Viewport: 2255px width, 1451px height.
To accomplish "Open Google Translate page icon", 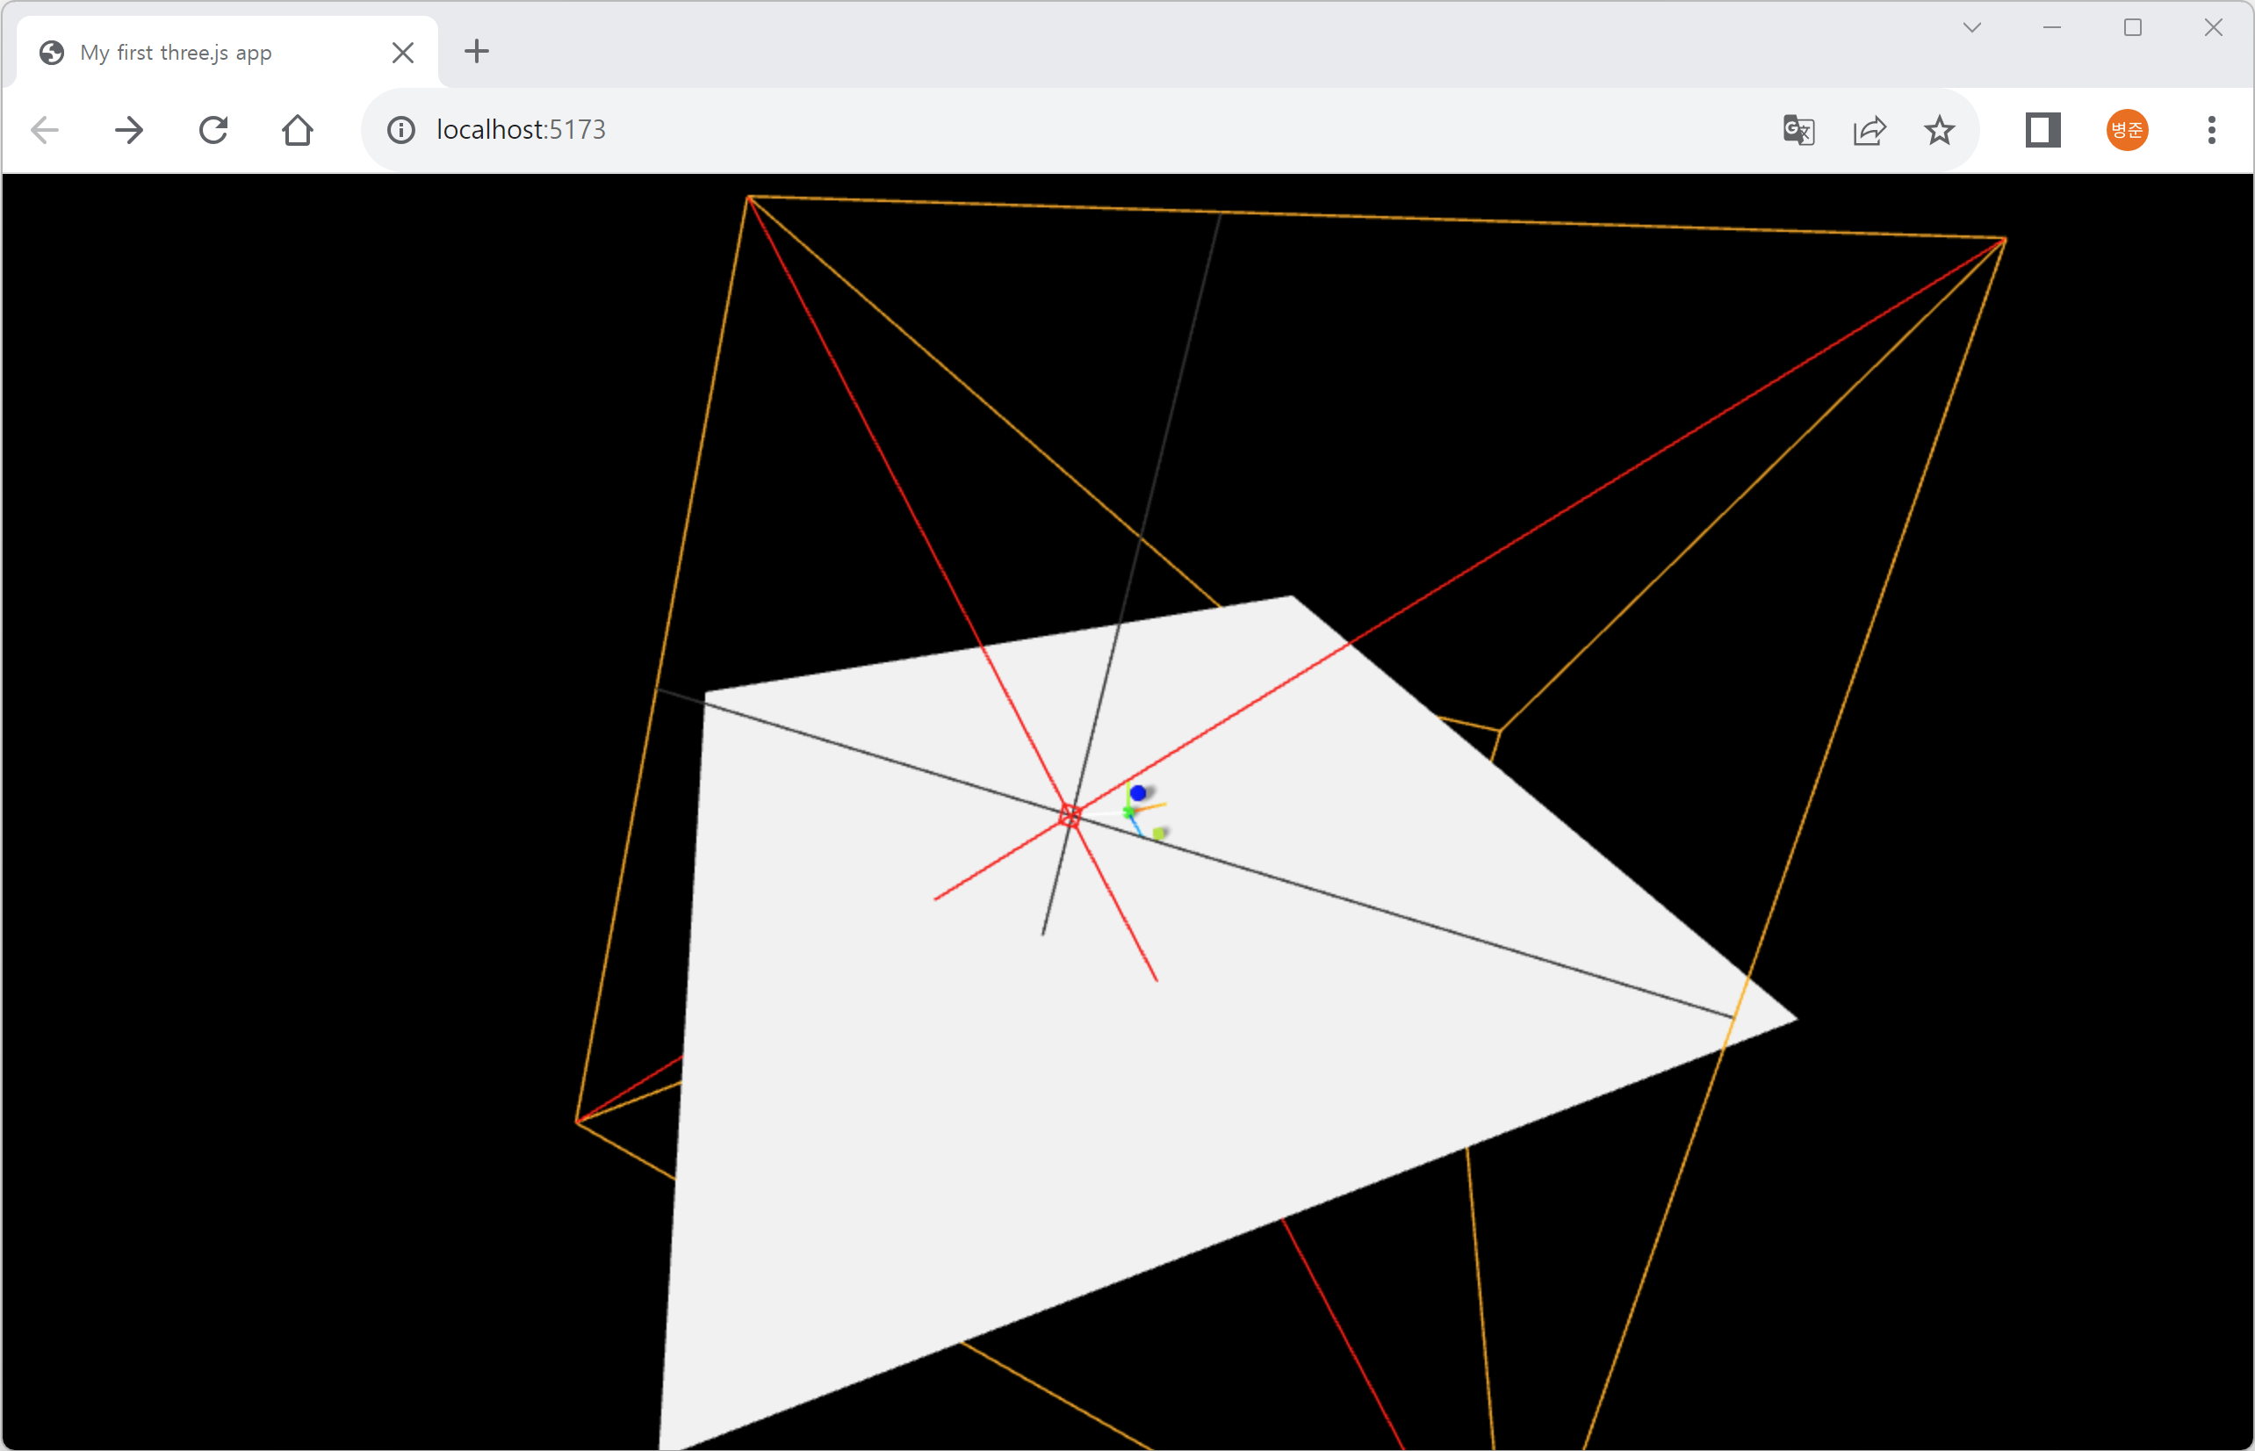I will pyautogui.click(x=1798, y=130).
